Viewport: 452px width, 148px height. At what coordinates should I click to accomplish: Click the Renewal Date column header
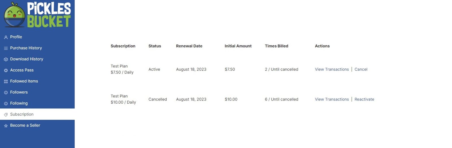click(x=189, y=46)
